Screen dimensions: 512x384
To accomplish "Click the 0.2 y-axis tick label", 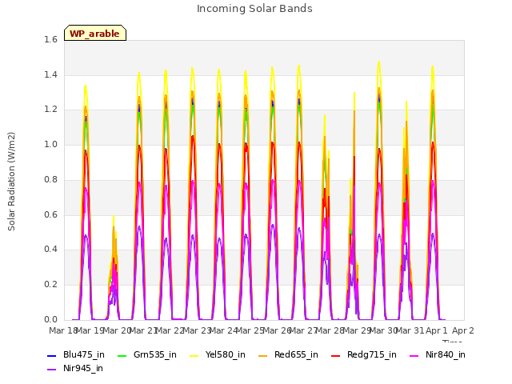I will tap(50, 285).
